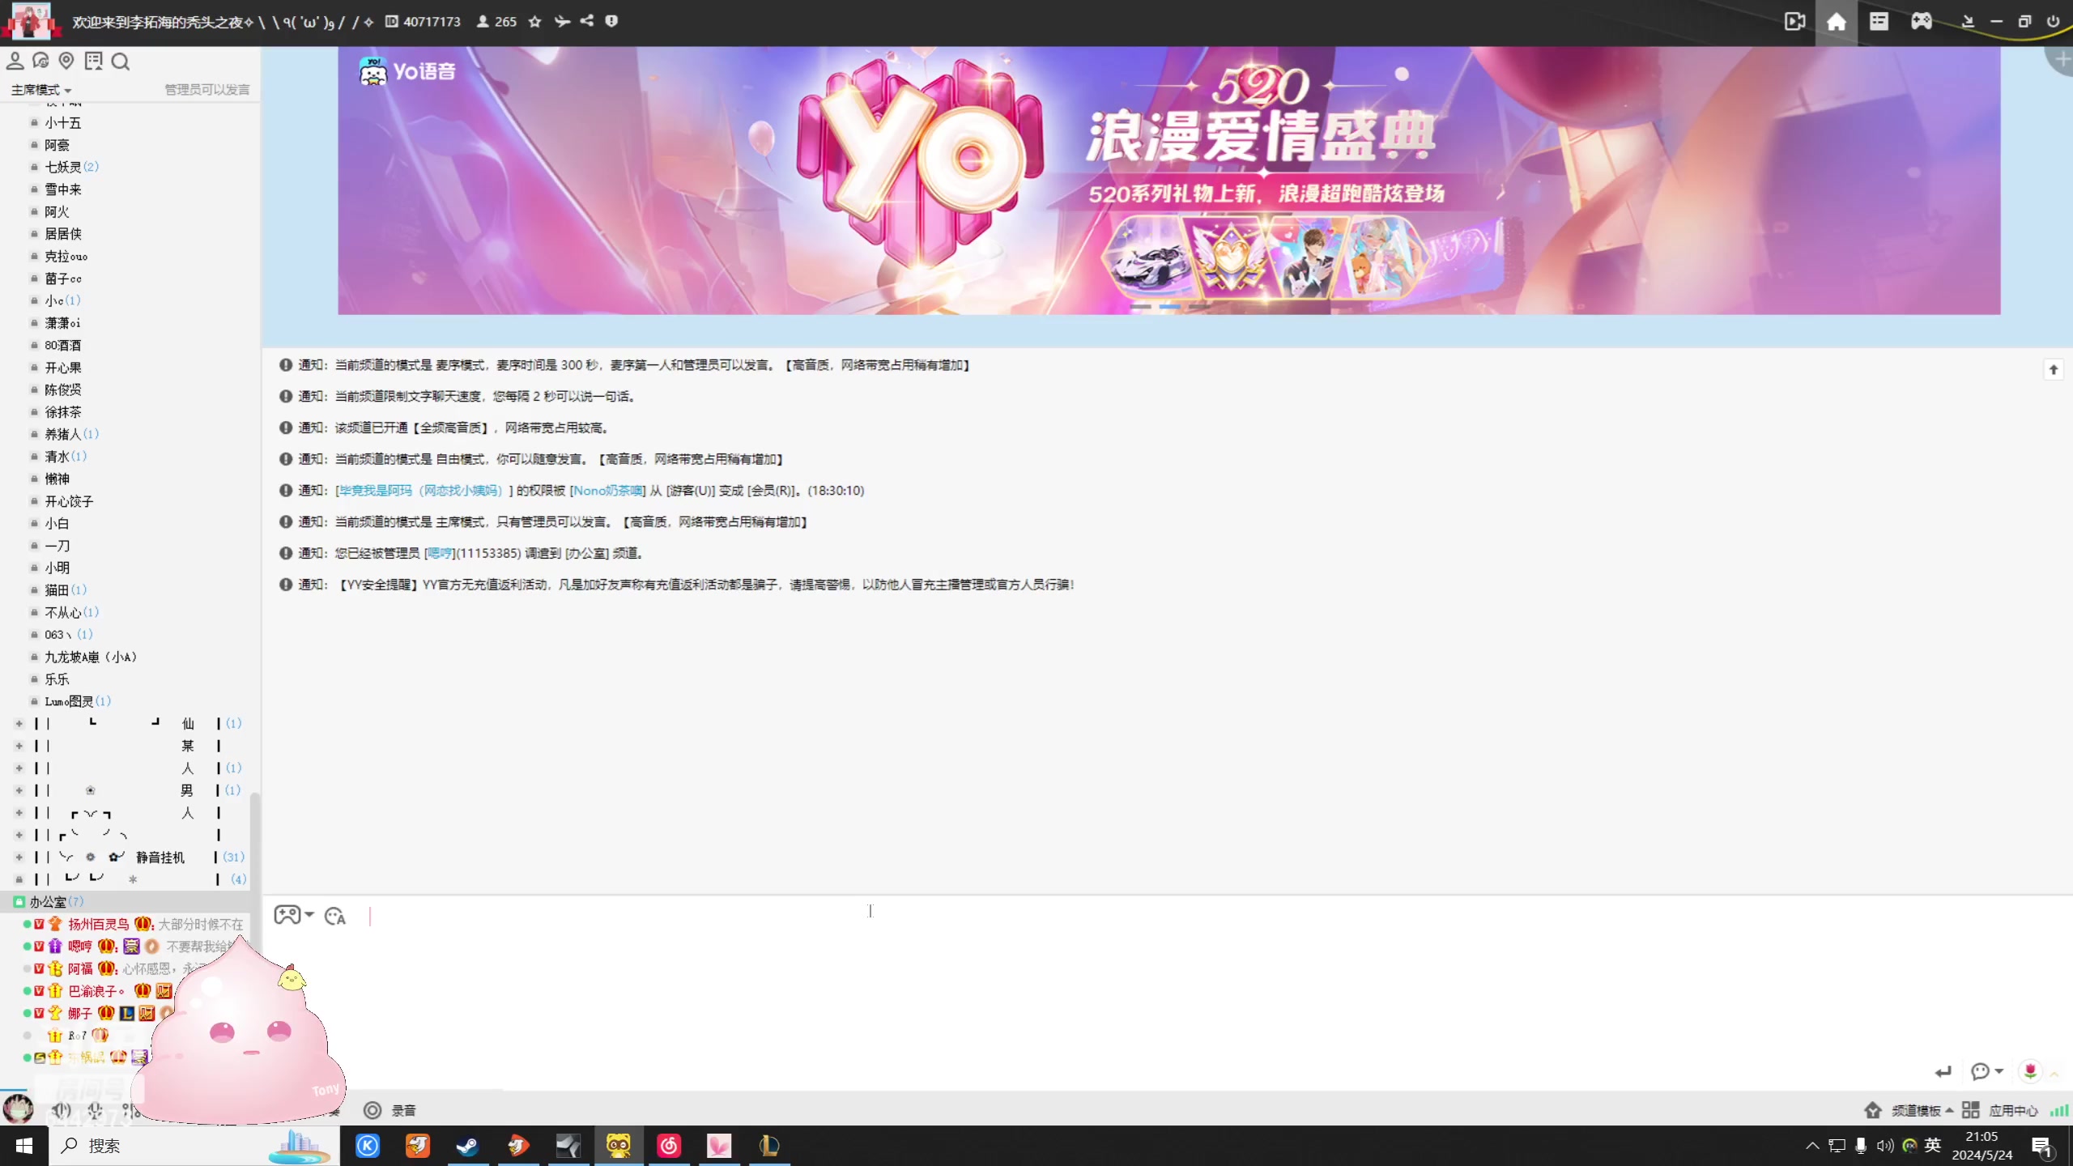Screen dimensions: 2073x1166
Task: Open the Windows Start menu
Action: 23,1146
